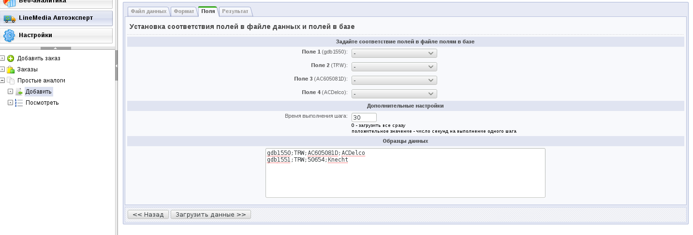Open the Поле 1 (gdb1550) dropdown
The width and height of the screenshot is (693, 235).
(394, 54)
